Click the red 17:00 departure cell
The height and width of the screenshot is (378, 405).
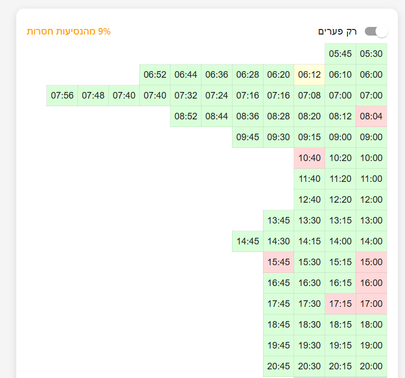(371, 304)
